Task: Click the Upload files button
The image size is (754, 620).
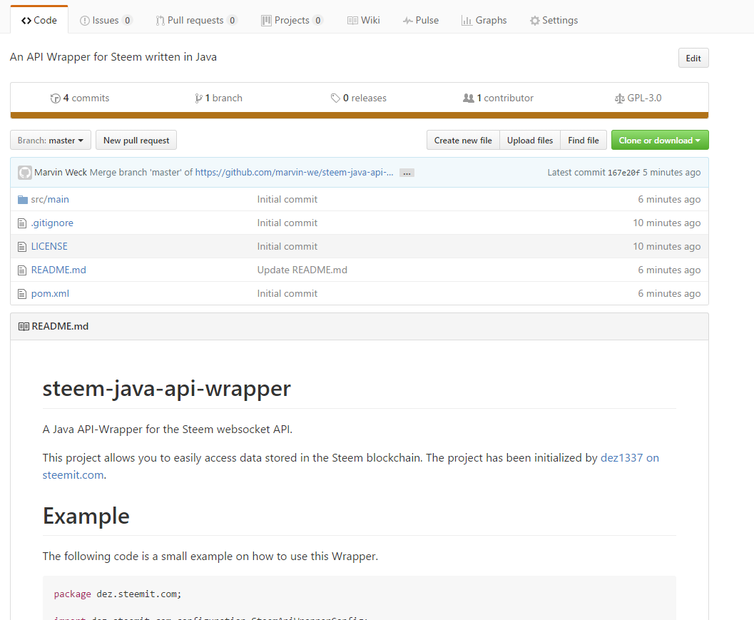Action: tap(529, 141)
